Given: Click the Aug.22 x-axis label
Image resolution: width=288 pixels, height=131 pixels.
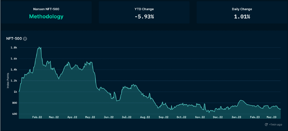Looking at the screenshot, I should click(x=145, y=117).
